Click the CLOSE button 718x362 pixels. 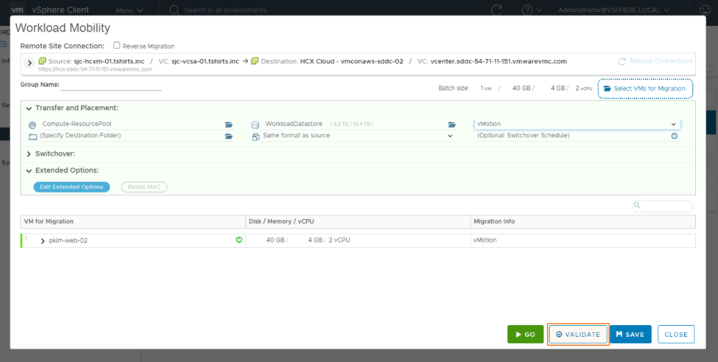676,335
